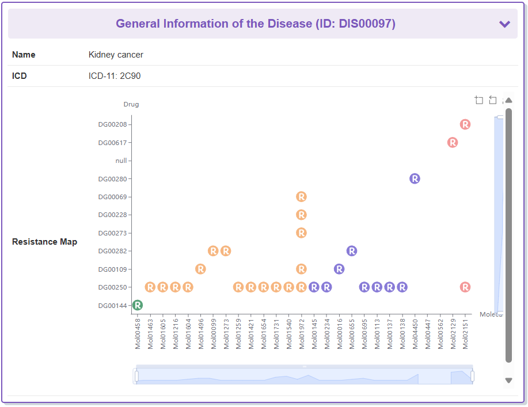The width and height of the screenshot is (528, 407).
Task: Click the orange R marker at DG00273
Action: click(301, 233)
